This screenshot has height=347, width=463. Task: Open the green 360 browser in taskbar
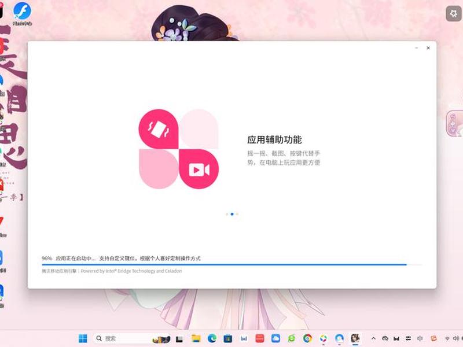tap(292, 338)
